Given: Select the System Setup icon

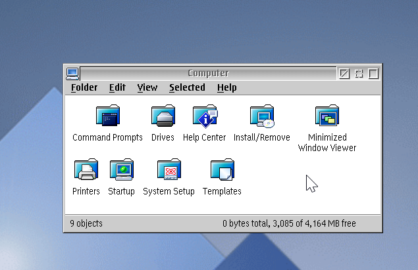Looking at the screenshot, I should (x=169, y=171).
